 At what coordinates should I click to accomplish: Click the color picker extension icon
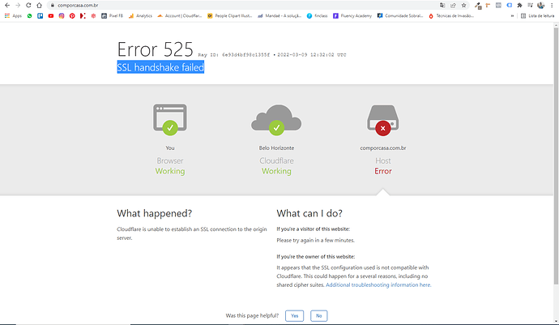478,6
